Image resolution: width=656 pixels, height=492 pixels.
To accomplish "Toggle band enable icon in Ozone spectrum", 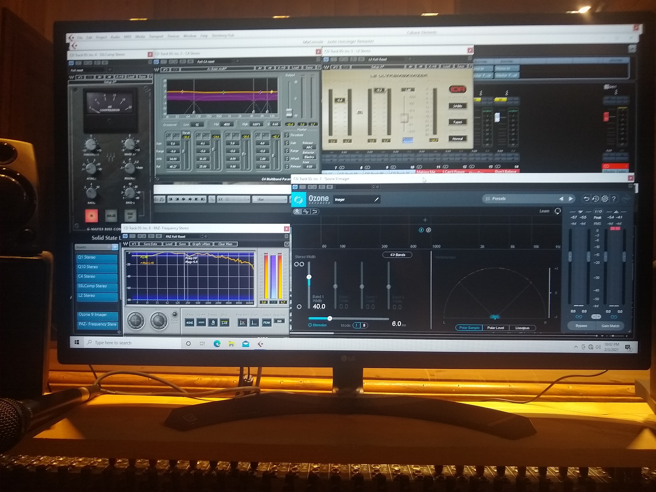I will (x=421, y=230).
